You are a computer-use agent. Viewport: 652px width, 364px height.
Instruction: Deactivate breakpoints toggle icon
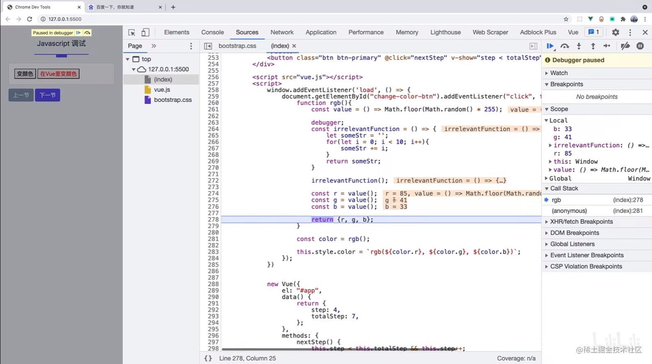tap(625, 46)
